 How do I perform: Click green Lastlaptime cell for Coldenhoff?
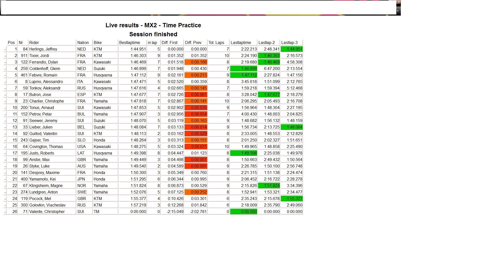click(x=244, y=69)
